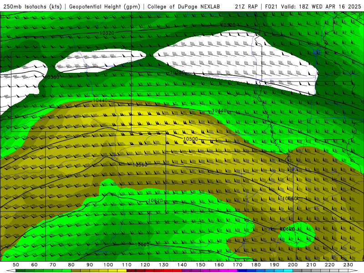The width and height of the screenshot is (364, 273).
Task: Click the color bar value 150
Action: (x=201, y=265)
